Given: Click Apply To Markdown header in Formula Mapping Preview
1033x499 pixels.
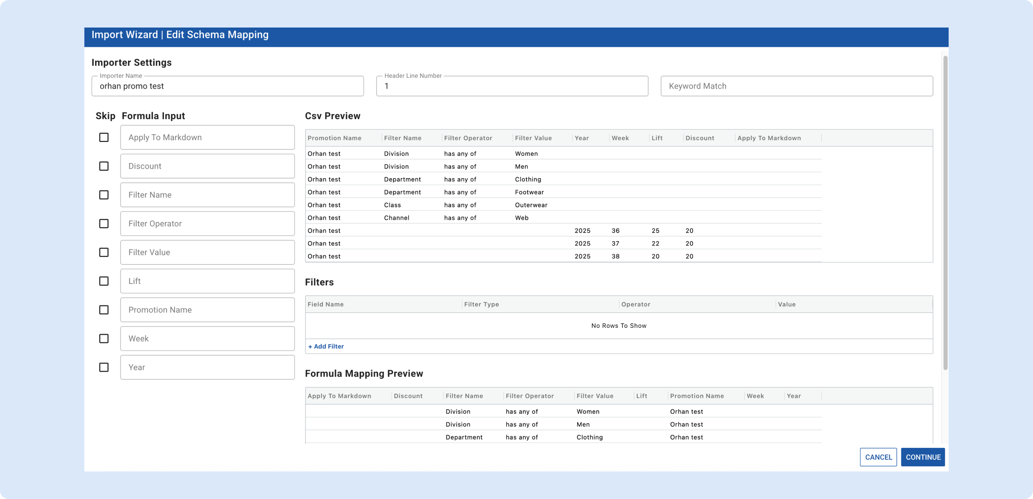Looking at the screenshot, I should click(x=339, y=396).
